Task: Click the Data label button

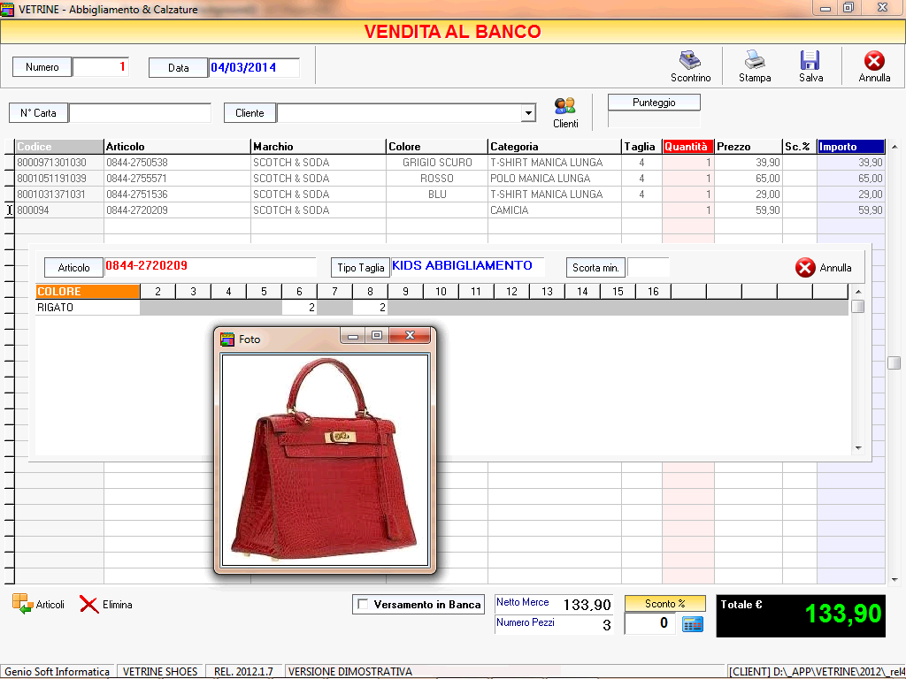Action: 178,67
